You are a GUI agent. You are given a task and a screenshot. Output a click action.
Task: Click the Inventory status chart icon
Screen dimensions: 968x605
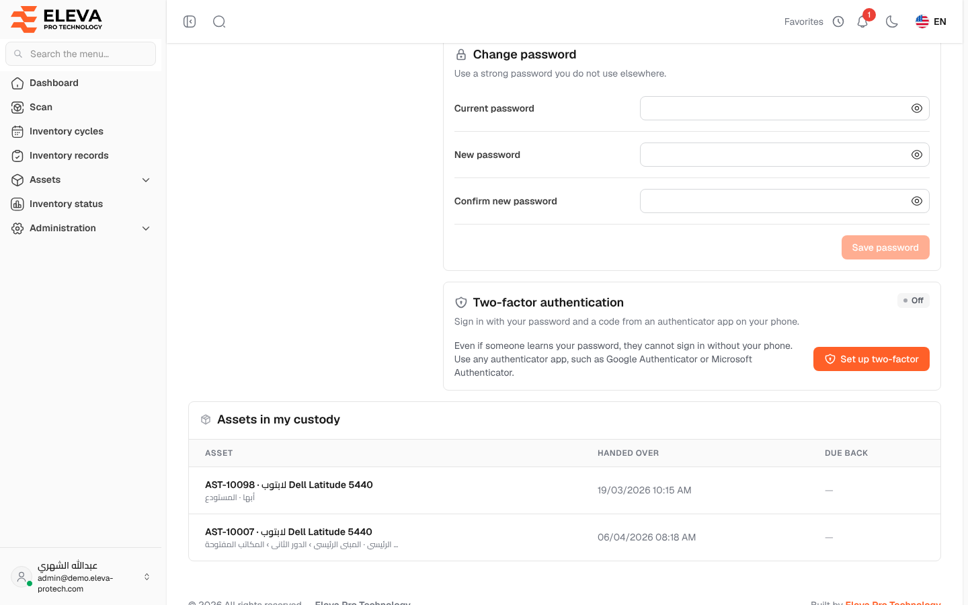point(17,204)
